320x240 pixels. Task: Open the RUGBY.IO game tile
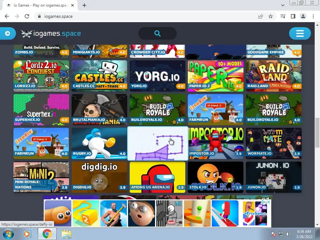(x=99, y=143)
